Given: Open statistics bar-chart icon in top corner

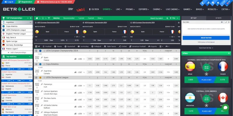Looking at the screenshot, I should pyautogui.click(x=208, y=3).
